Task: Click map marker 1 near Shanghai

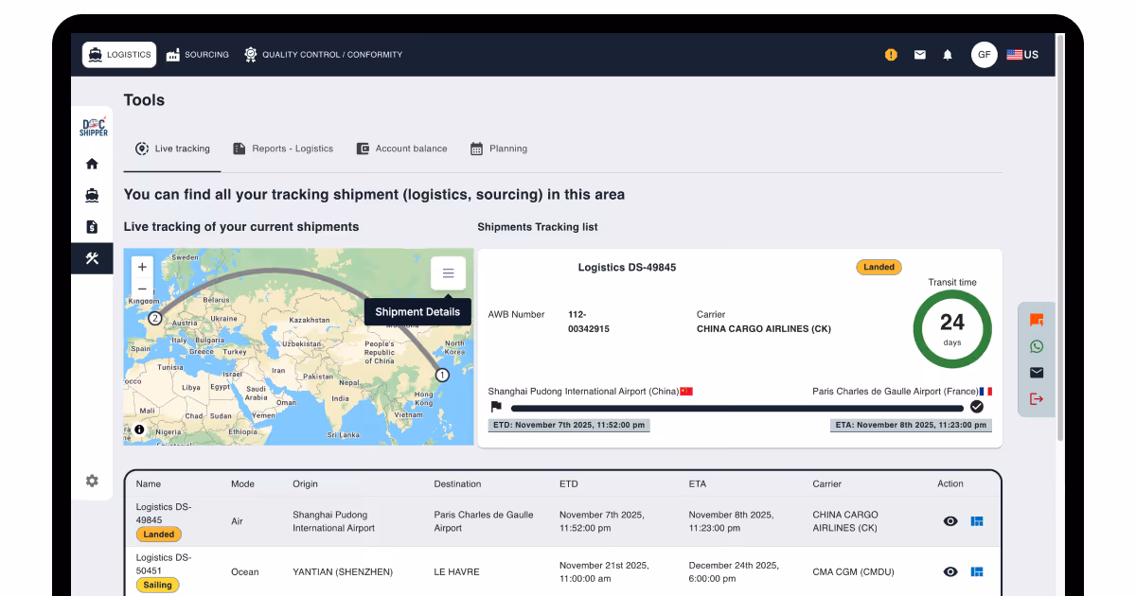Action: pyautogui.click(x=442, y=375)
